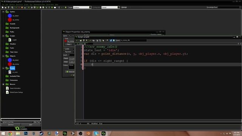Open Chrome from the taskbar
The width and height of the screenshot is (242, 136).
[10, 133]
